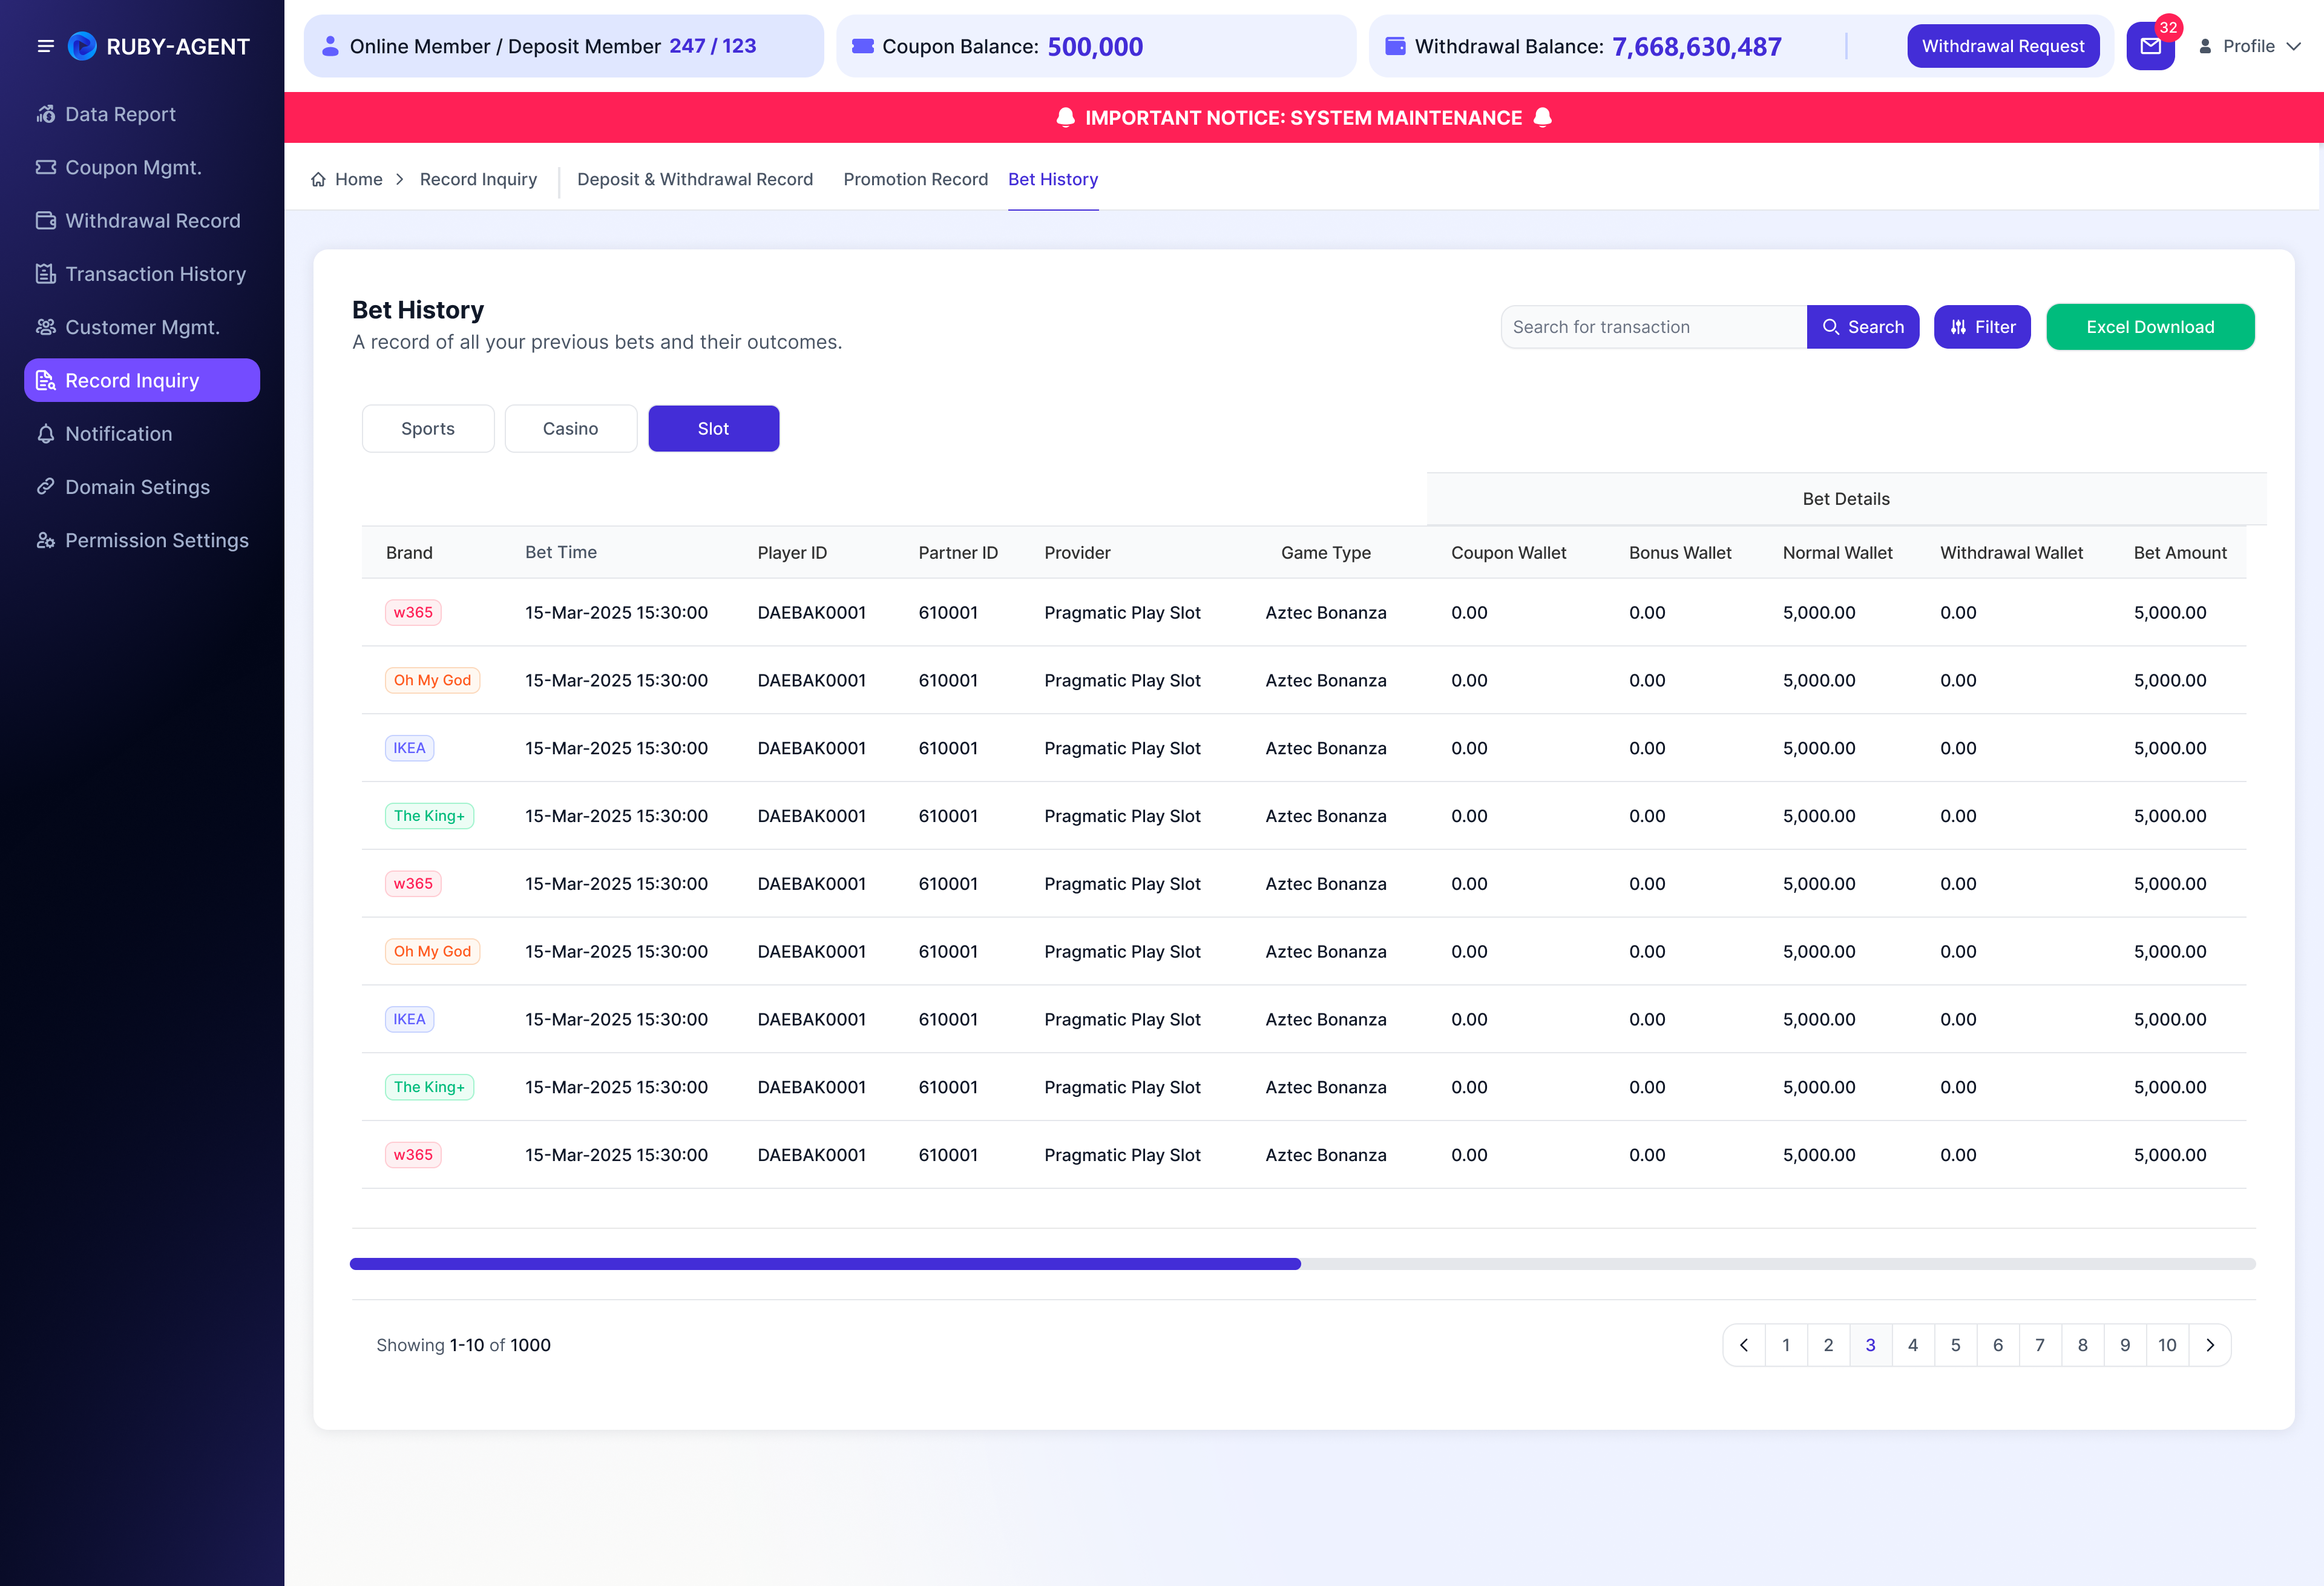
Task: Focus the Search for transaction field
Action: click(x=1654, y=327)
